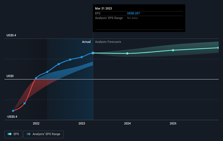Screen dimensions: 223x141
Task: Click the lowest red EPS point at chart start
Action: (13, 111)
